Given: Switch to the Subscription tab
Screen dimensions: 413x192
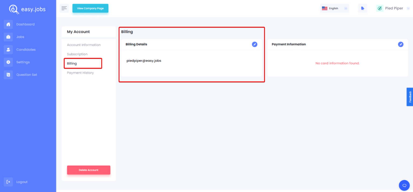Looking at the screenshot, I should click(77, 54).
